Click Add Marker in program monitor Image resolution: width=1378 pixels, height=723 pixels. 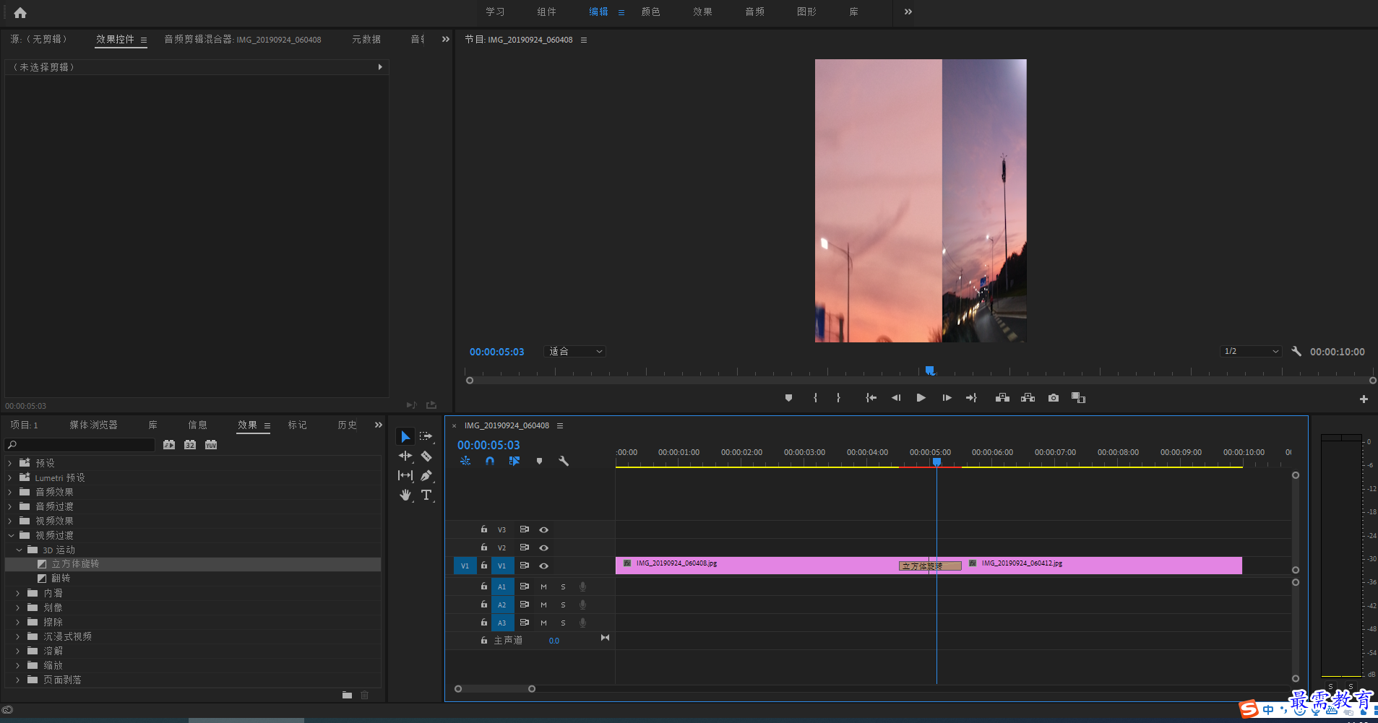(788, 398)
